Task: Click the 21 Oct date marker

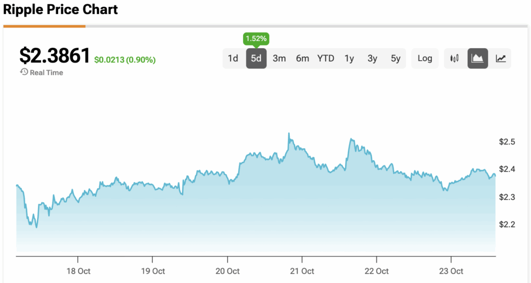Action: click(x=302, y=271)
